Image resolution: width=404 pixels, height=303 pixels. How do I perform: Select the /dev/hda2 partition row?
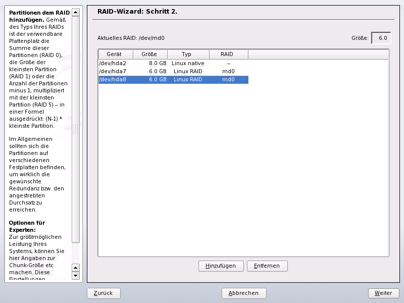(x=113, y=63)
